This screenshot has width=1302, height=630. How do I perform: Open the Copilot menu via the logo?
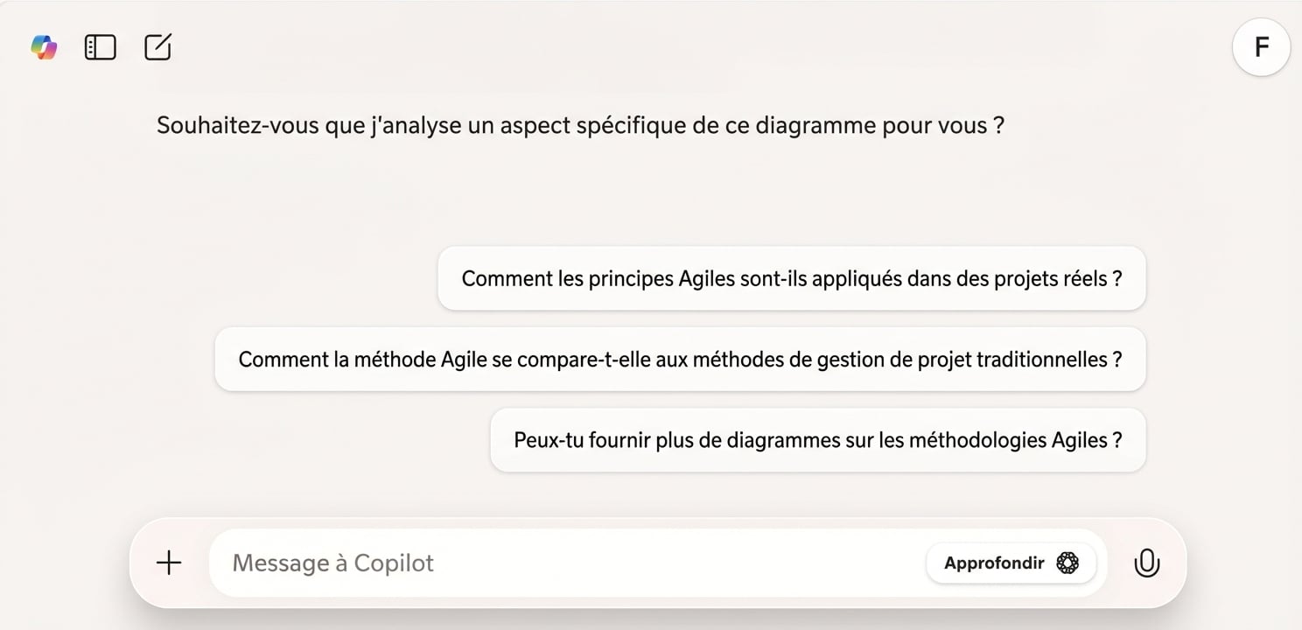[44, 47]
